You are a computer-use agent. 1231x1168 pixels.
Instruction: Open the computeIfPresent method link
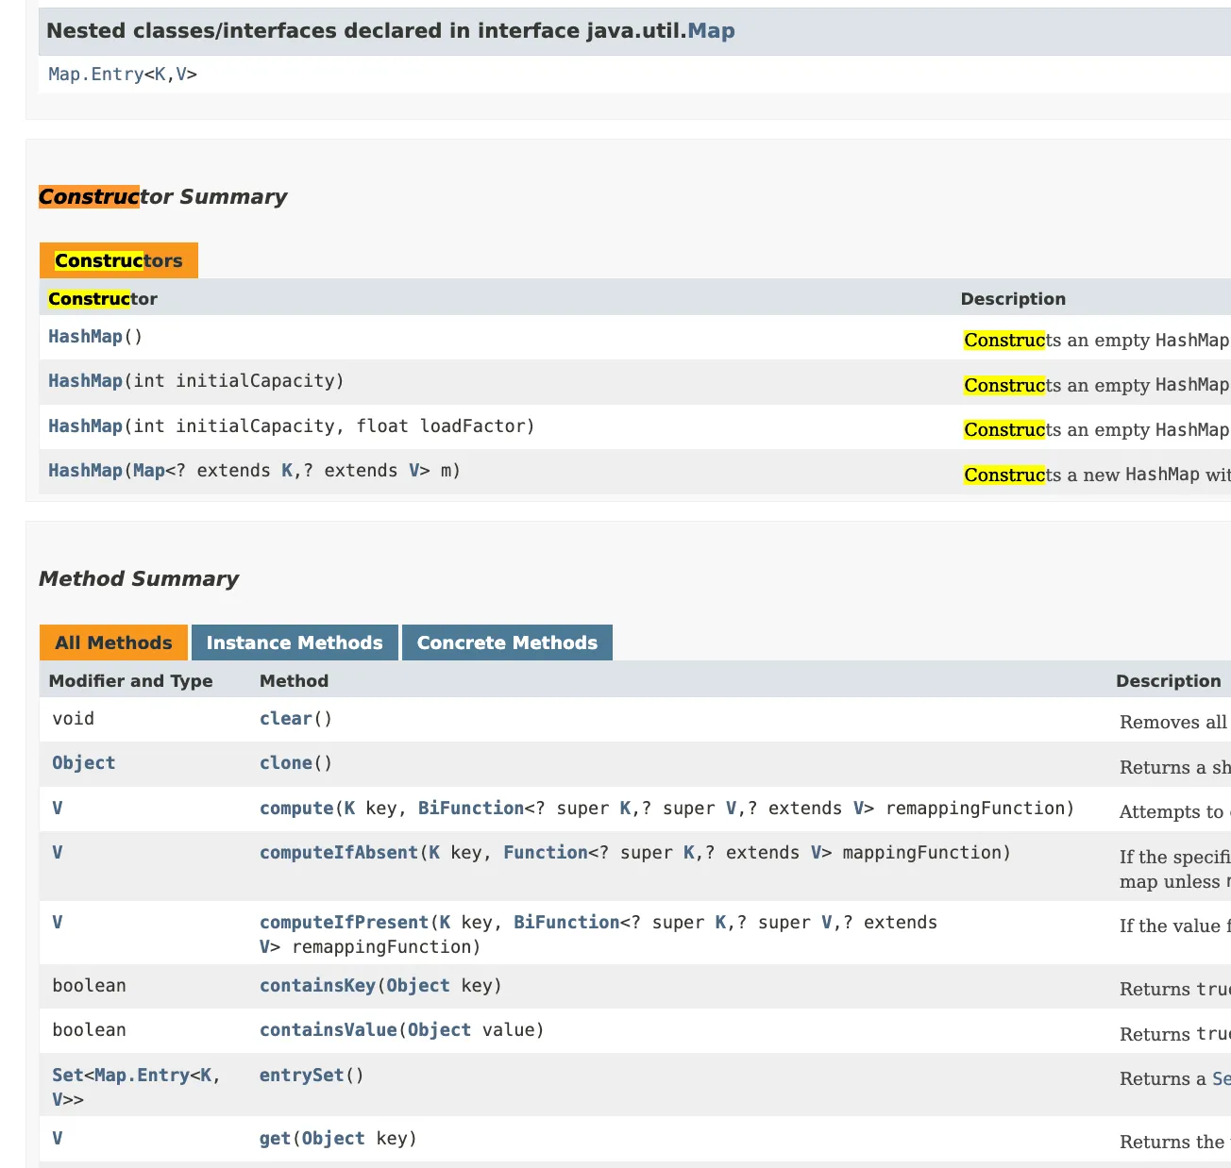344,923
